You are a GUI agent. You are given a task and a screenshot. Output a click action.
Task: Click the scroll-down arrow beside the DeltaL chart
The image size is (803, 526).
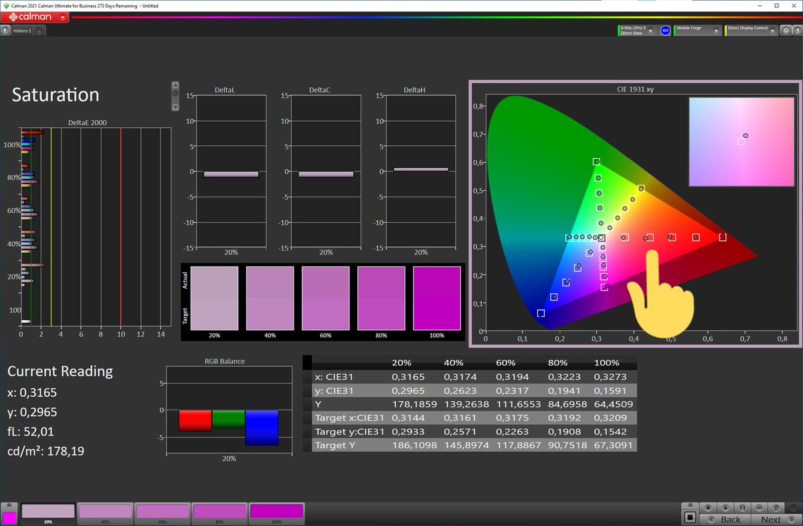(175, 106)
